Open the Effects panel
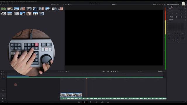The image size is (187, 105). [24, 3]
